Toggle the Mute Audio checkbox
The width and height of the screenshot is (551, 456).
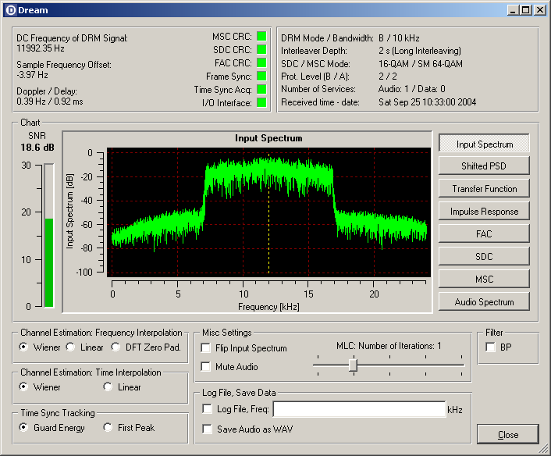[207, 367]
